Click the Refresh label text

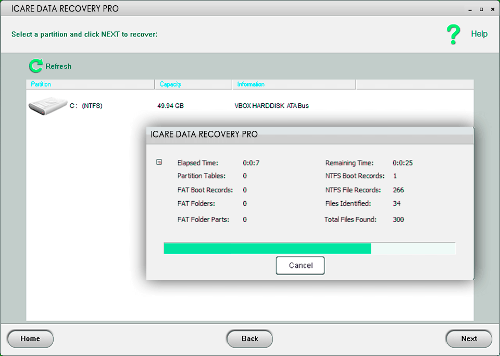click(x=58, y=66)
